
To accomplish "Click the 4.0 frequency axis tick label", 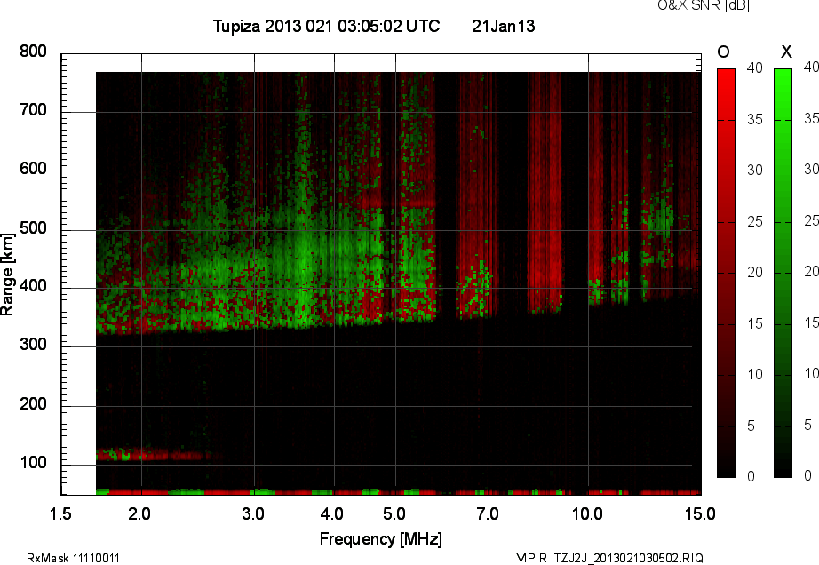I will 332,513.
